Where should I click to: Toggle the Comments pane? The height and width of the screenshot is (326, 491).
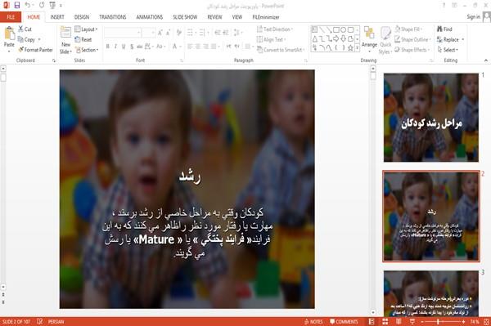click(x=344, y=322)
